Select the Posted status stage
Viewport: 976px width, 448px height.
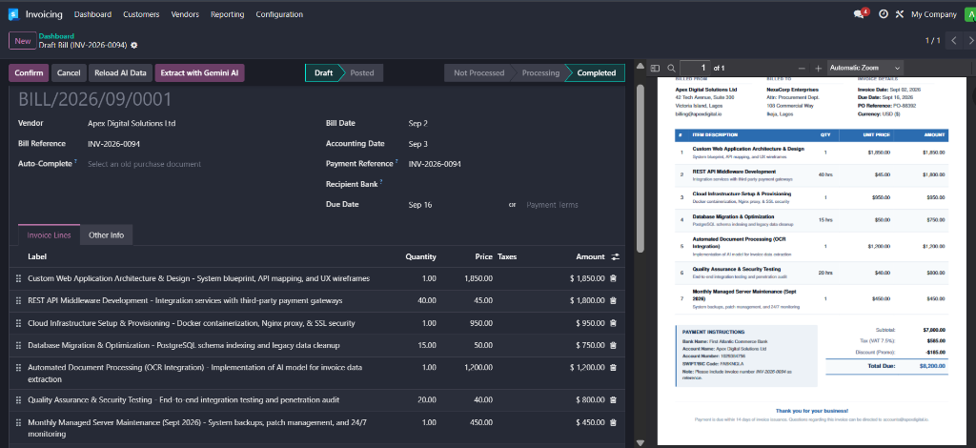[362, 72]
